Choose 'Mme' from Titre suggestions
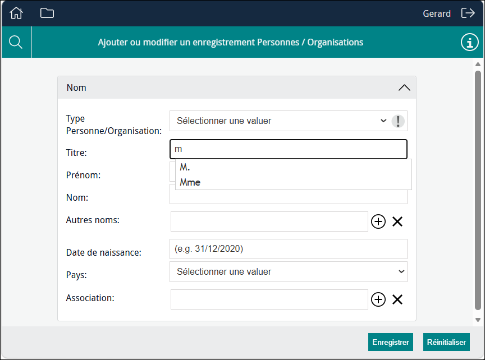485x360 pixels. 293,182
